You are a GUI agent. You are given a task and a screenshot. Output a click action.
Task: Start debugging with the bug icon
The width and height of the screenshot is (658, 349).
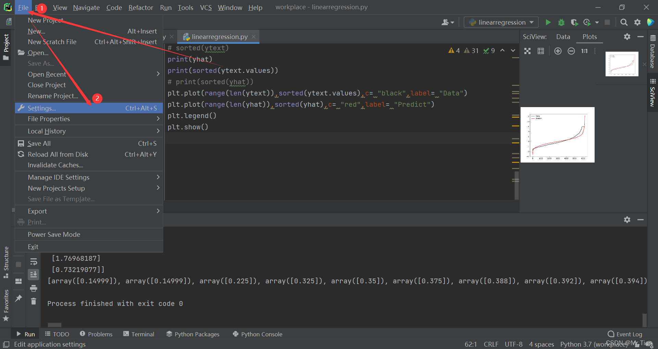[561, 22]
